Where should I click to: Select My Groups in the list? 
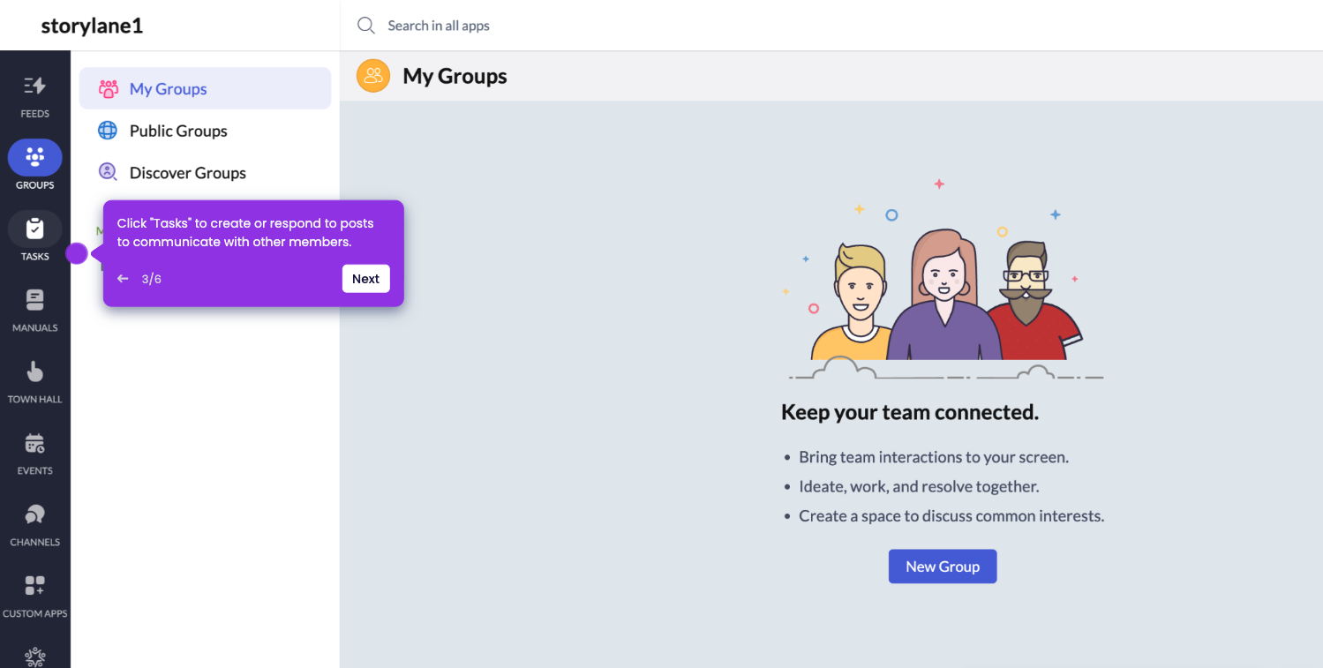pyautogui.click(x=205, y=88)
